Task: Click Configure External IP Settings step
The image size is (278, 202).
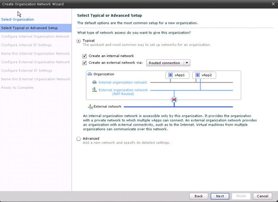Action: point(27,70)
